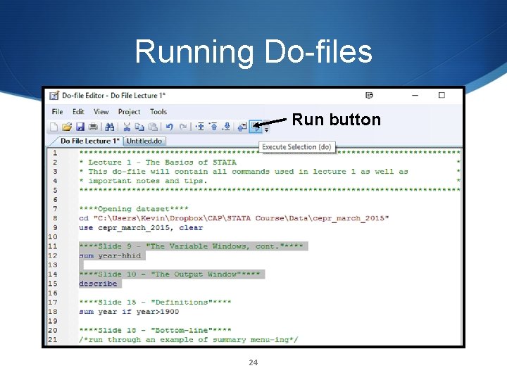
Task: Open Find with the binoculars icon
Action: pyautogui.click(x=110, y=127)
